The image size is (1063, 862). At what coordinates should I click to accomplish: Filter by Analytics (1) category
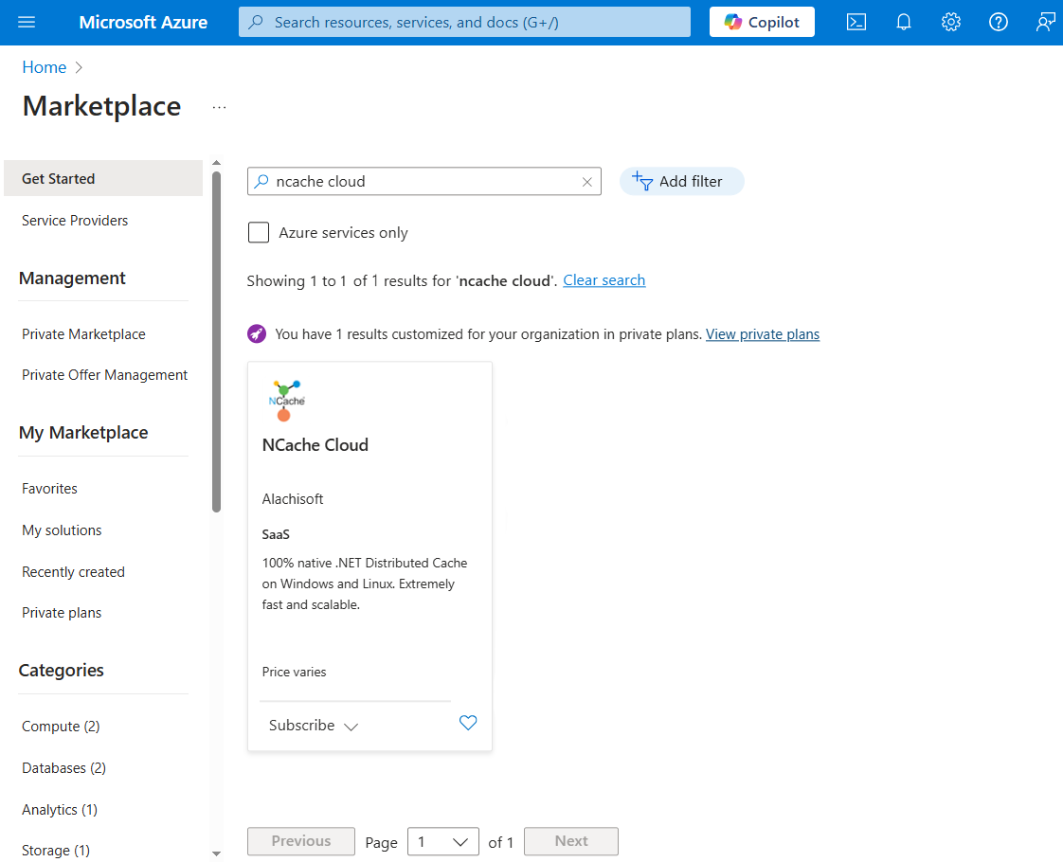coord(60,810)
